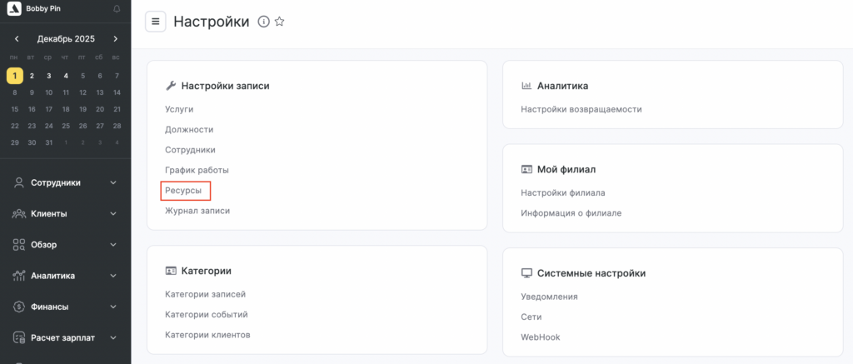This screenshot has width=853, height=364.
Task: Click the Финансы dollar icon
Action: point(18,307)
